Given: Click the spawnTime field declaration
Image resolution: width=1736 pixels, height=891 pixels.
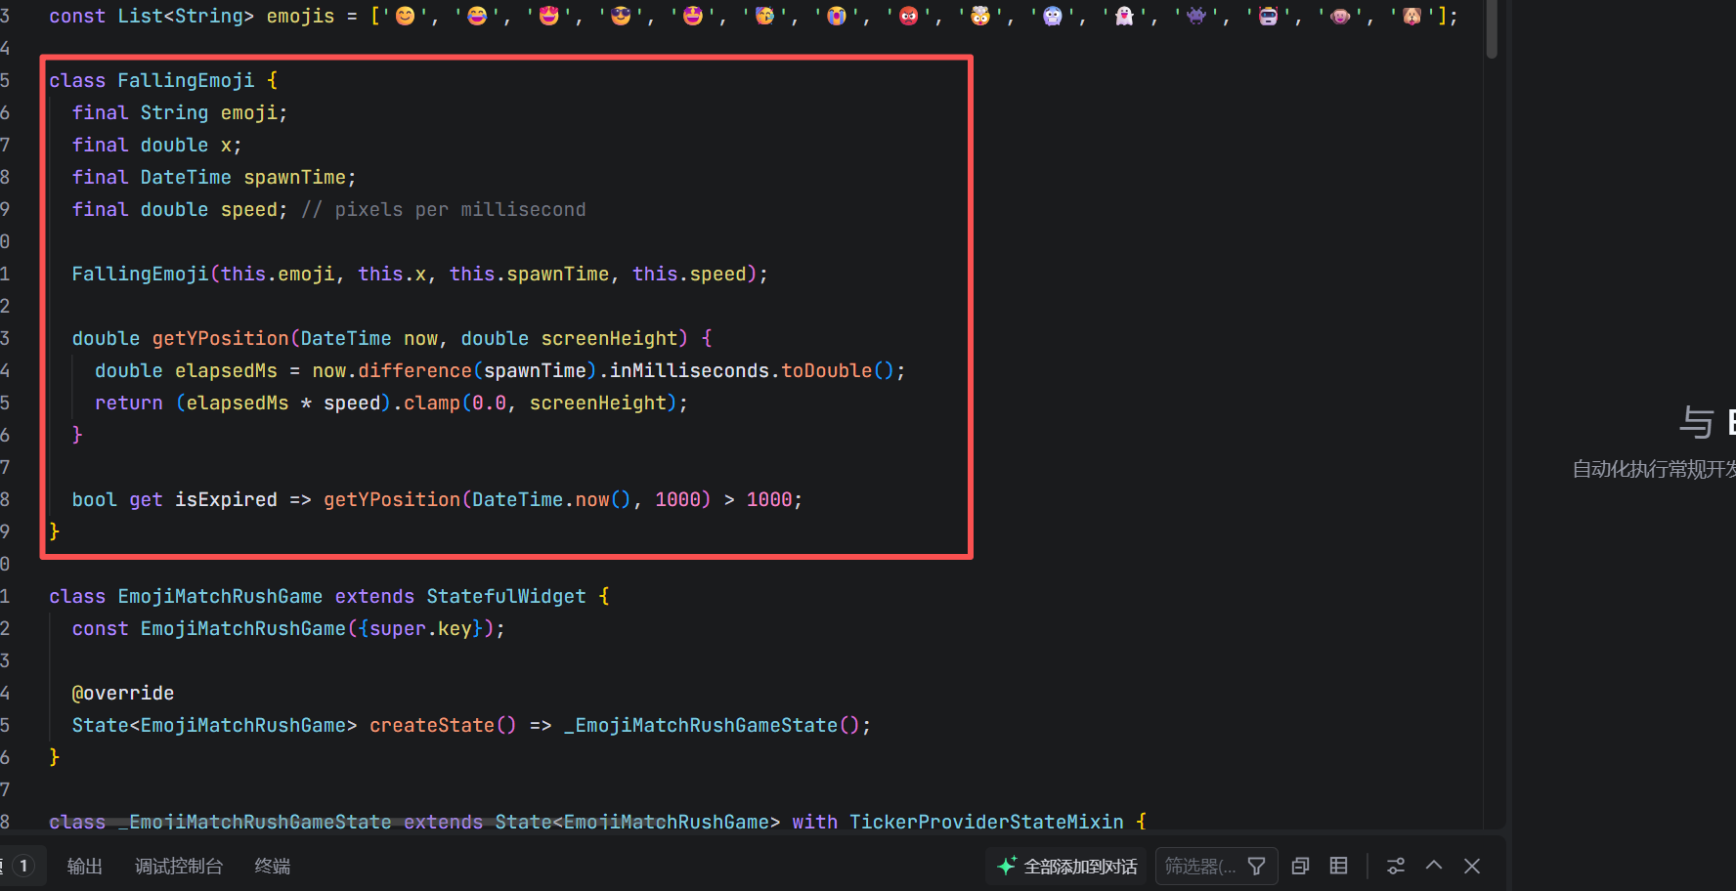Looking at the screenshot, I should pyautogui.click(x=294, y=177).
